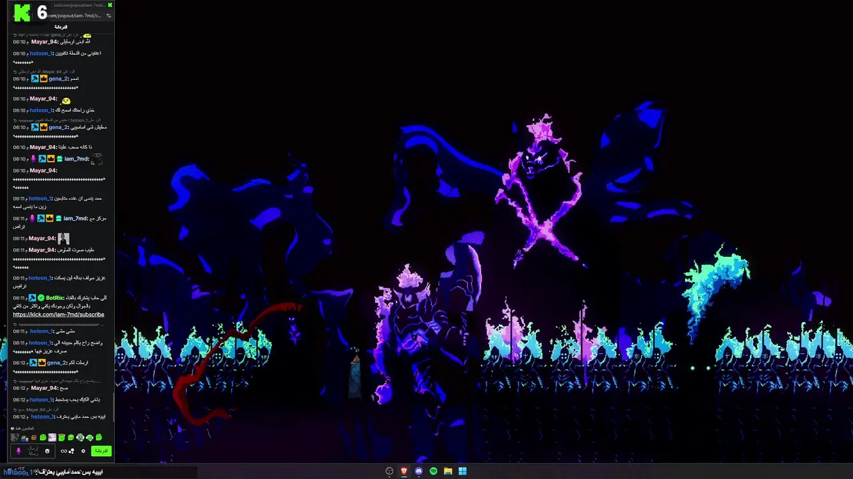
Task: Click the BotRix verified badge
Action: [x=41, y=298]
